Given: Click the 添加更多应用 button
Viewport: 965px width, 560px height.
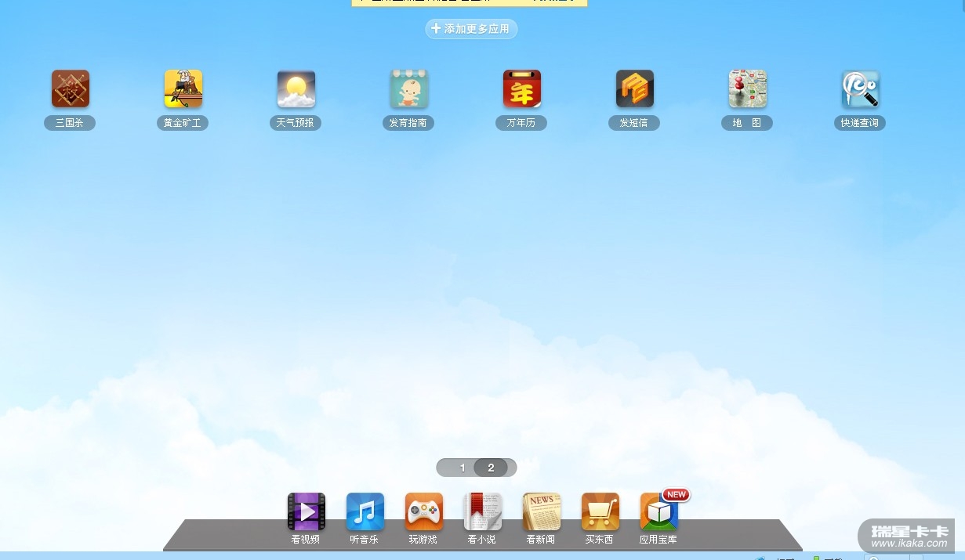Looking at the screenshot, I should pyautogui.click(x=471, y=29).
